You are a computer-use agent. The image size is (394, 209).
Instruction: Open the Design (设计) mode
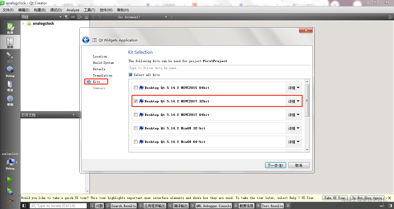tap(10, 57)
